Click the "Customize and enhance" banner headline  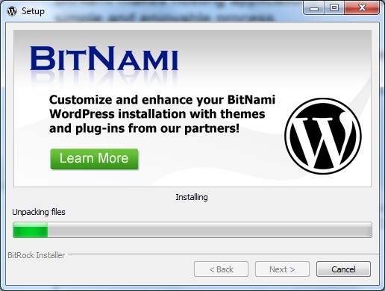162,114
